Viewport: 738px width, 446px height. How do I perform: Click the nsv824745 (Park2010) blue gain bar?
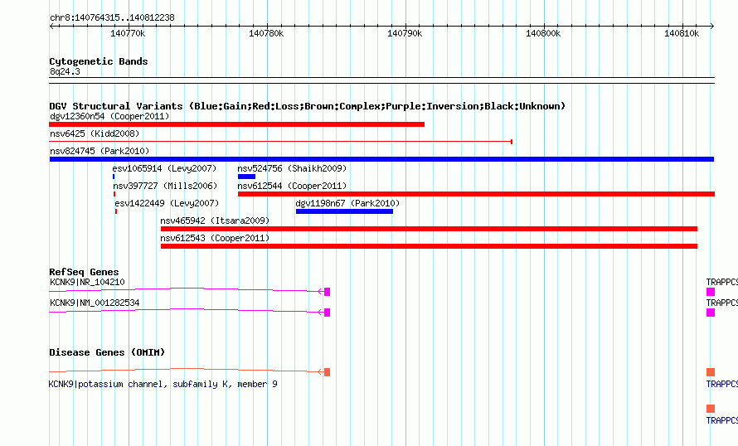(381, 159)
